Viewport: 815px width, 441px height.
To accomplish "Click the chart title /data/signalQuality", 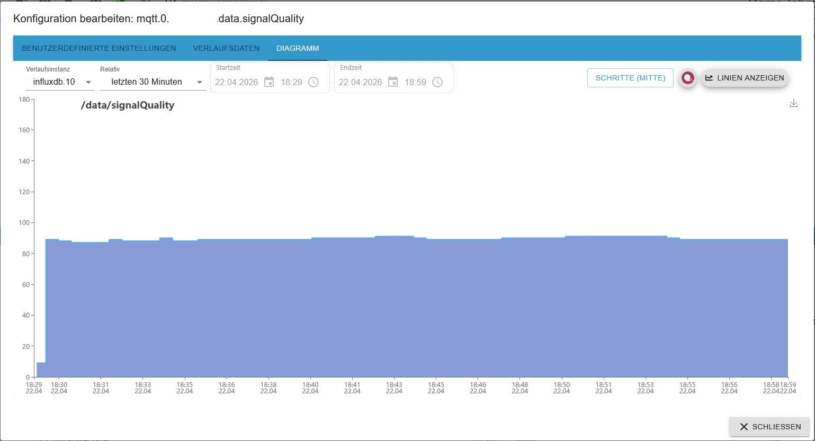I will [127, 105].
